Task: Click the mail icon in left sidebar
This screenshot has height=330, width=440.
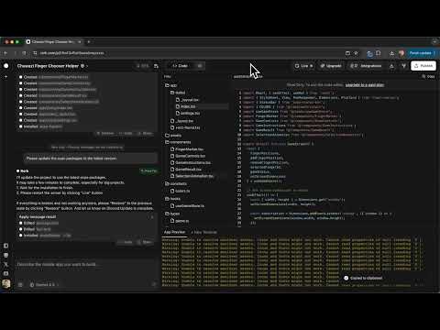Action: tap(5, 273)
